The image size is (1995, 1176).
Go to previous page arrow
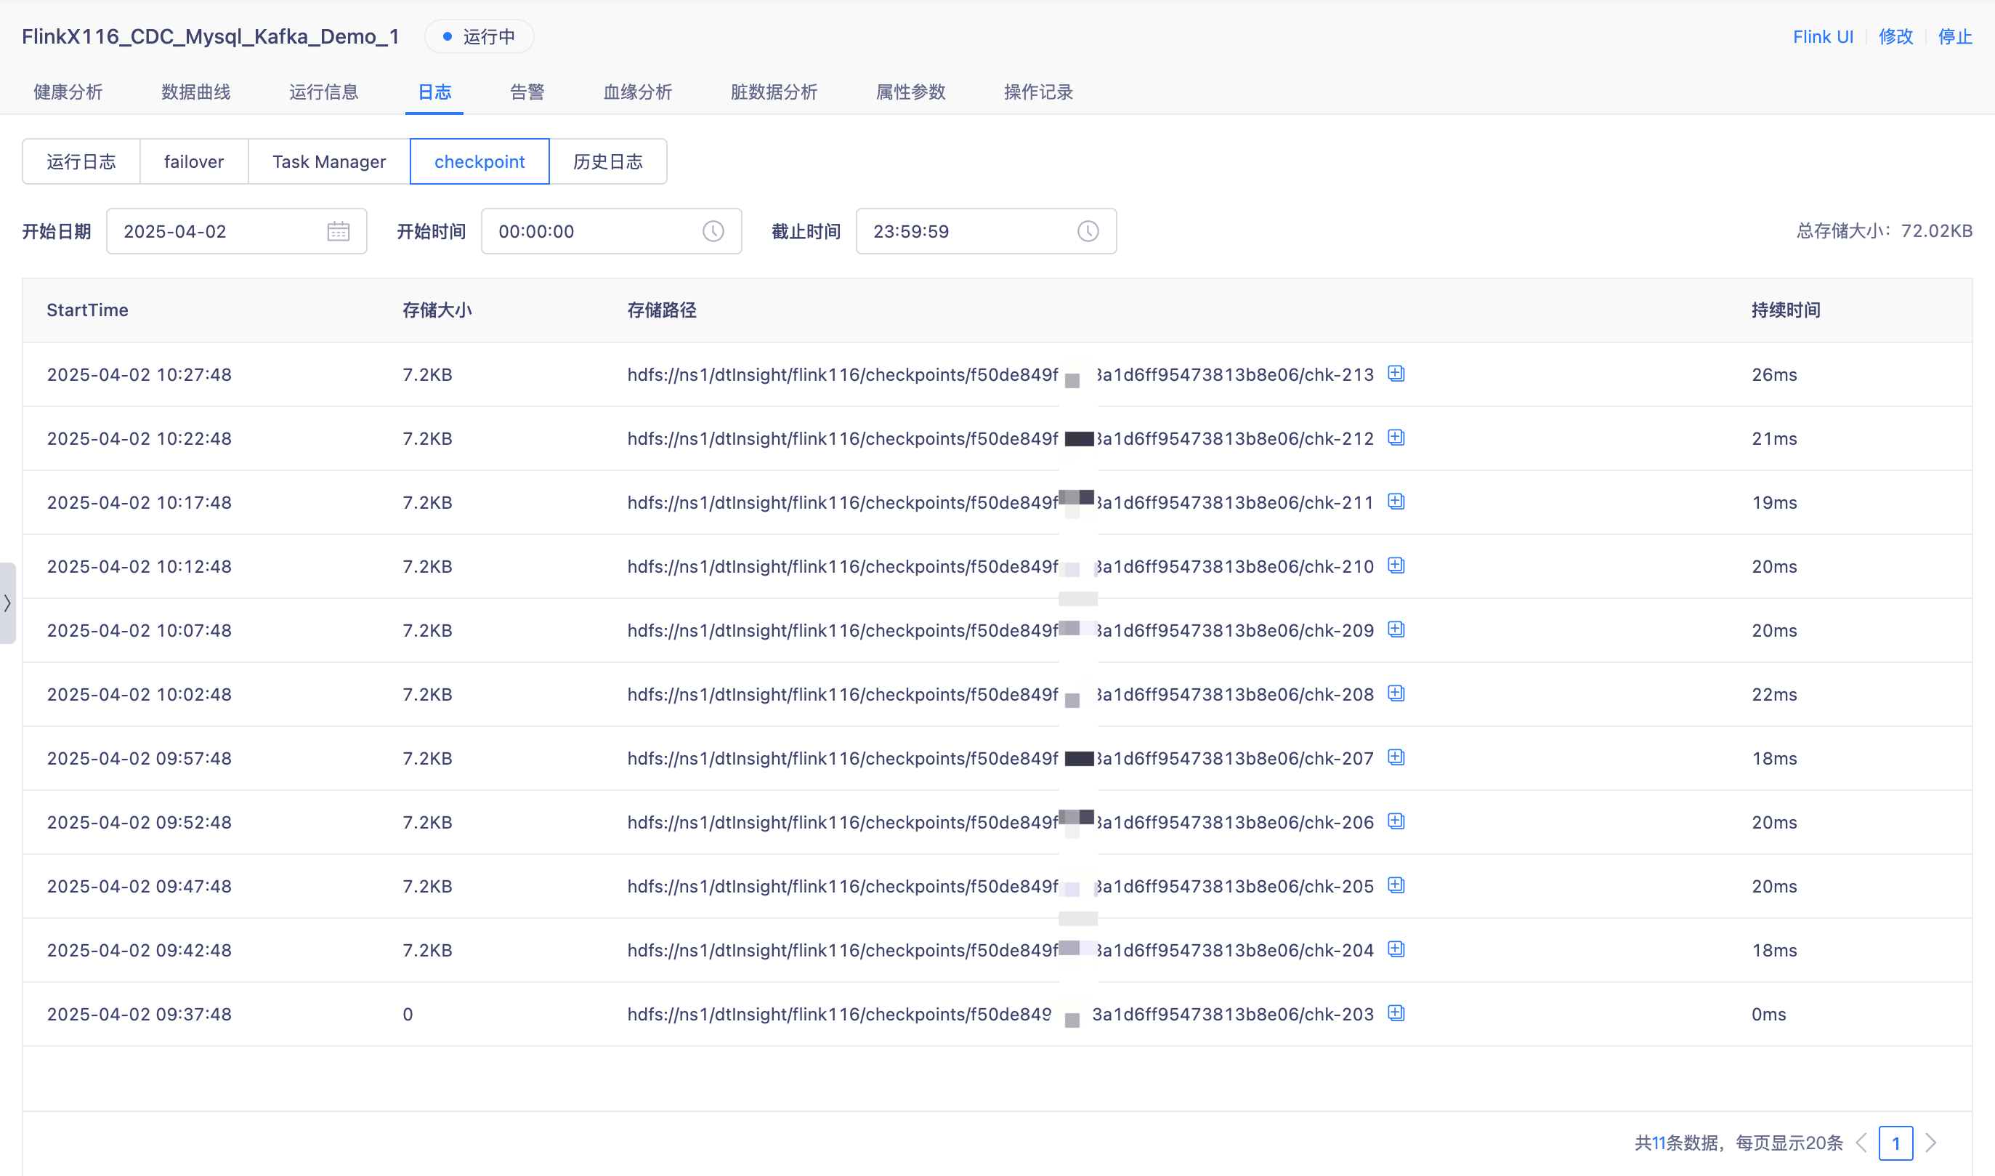(1861, 1143)
